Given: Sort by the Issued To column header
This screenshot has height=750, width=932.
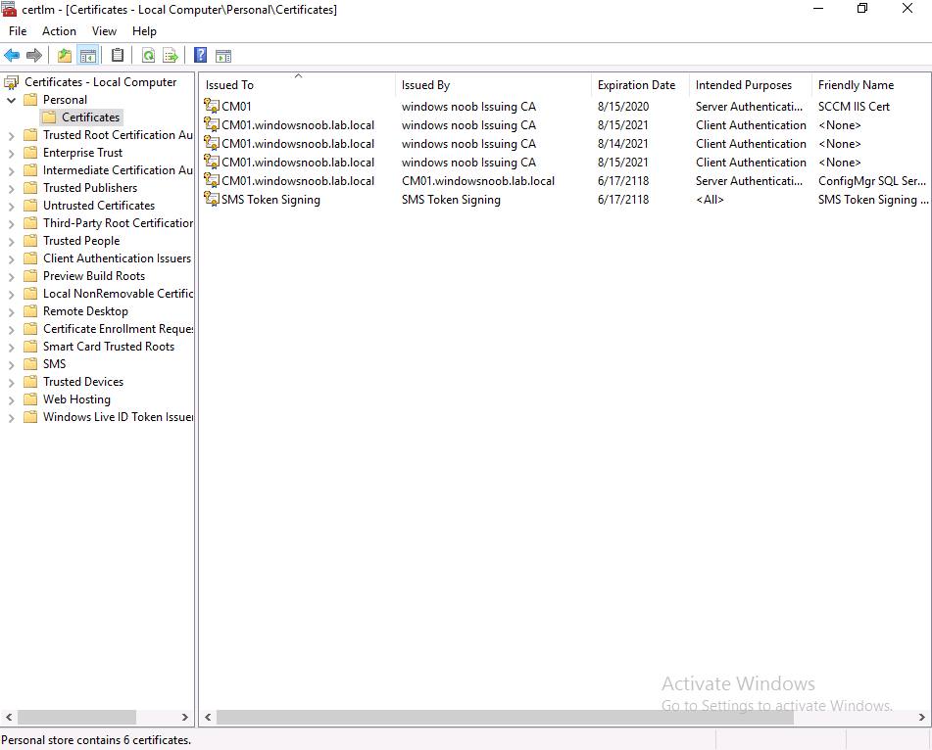Looking at the screenshot, I should click(x=297, y=85).
